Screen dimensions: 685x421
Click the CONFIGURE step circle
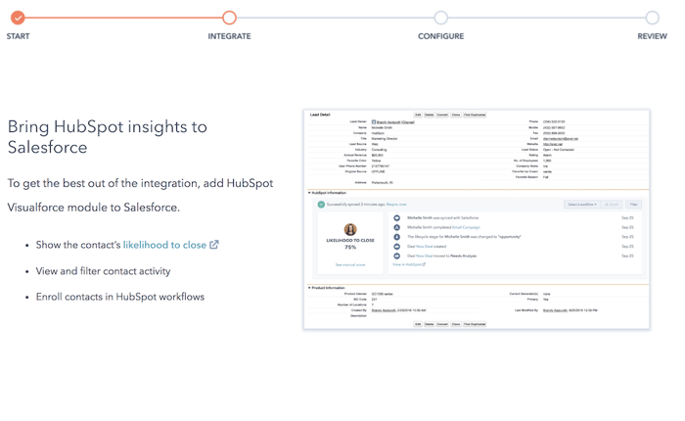(440, 18)
